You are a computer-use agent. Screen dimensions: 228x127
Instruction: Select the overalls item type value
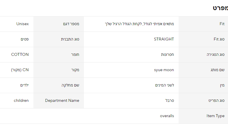(167, 116)
